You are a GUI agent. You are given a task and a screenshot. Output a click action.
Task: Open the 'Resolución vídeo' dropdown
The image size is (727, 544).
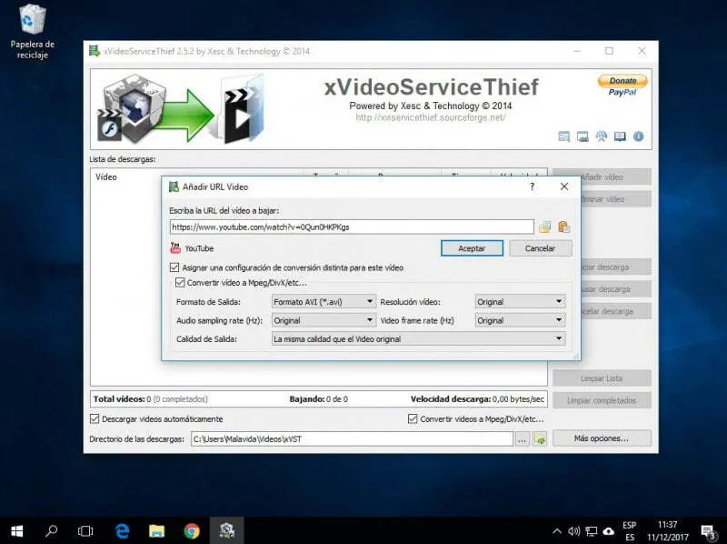(520, 301)
